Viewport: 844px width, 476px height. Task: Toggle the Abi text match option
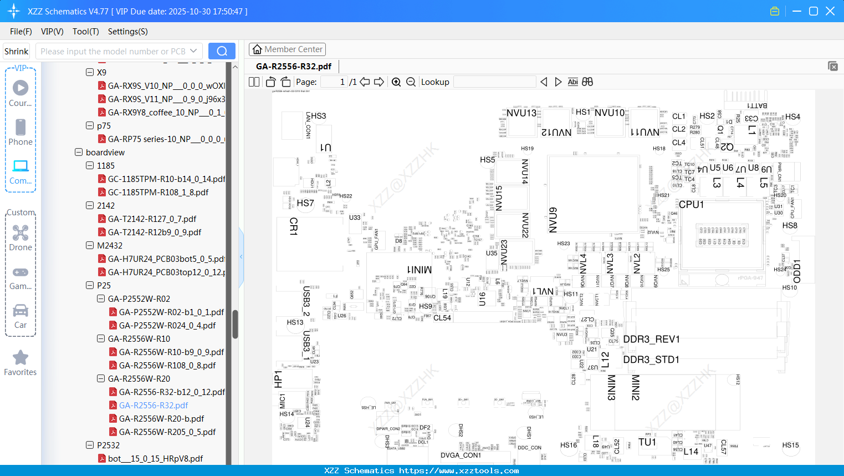click(x=573, y=82)
